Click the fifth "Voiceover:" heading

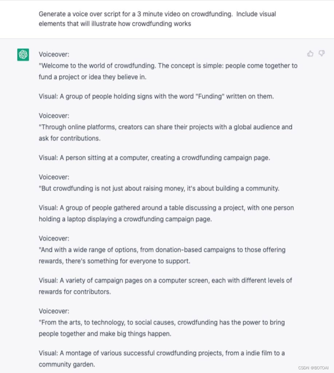pyautogui.click(x=54, y=311)
